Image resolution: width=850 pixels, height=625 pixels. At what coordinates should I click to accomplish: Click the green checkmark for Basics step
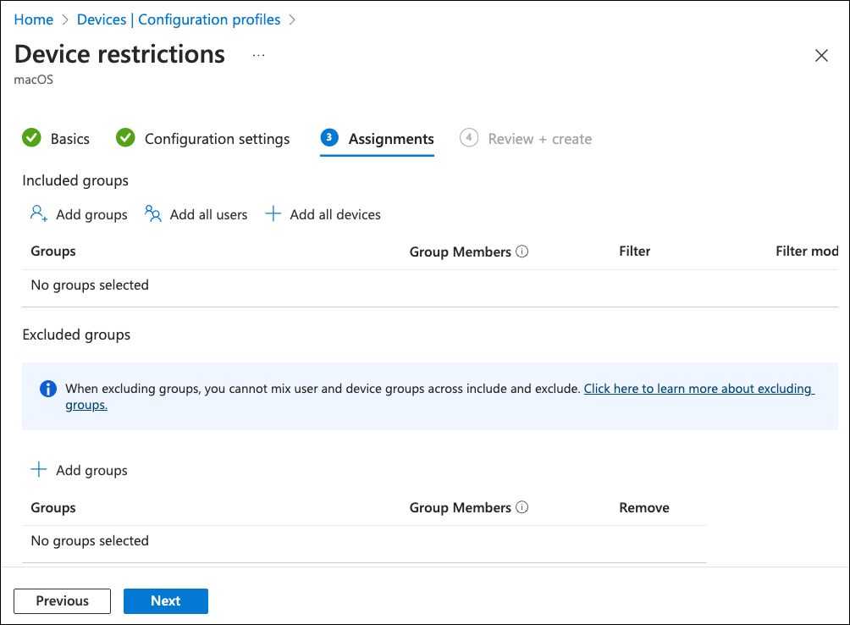tap(31, 138)
